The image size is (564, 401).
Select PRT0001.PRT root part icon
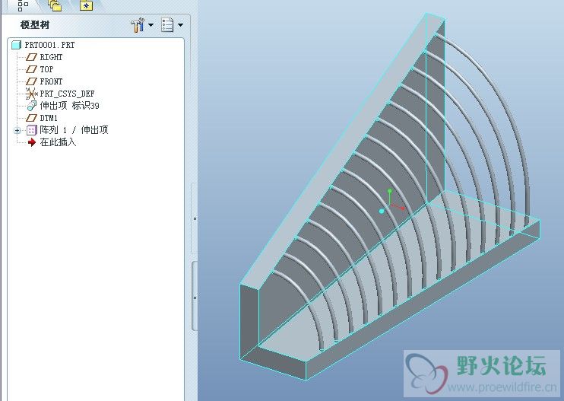click(17, 45)
